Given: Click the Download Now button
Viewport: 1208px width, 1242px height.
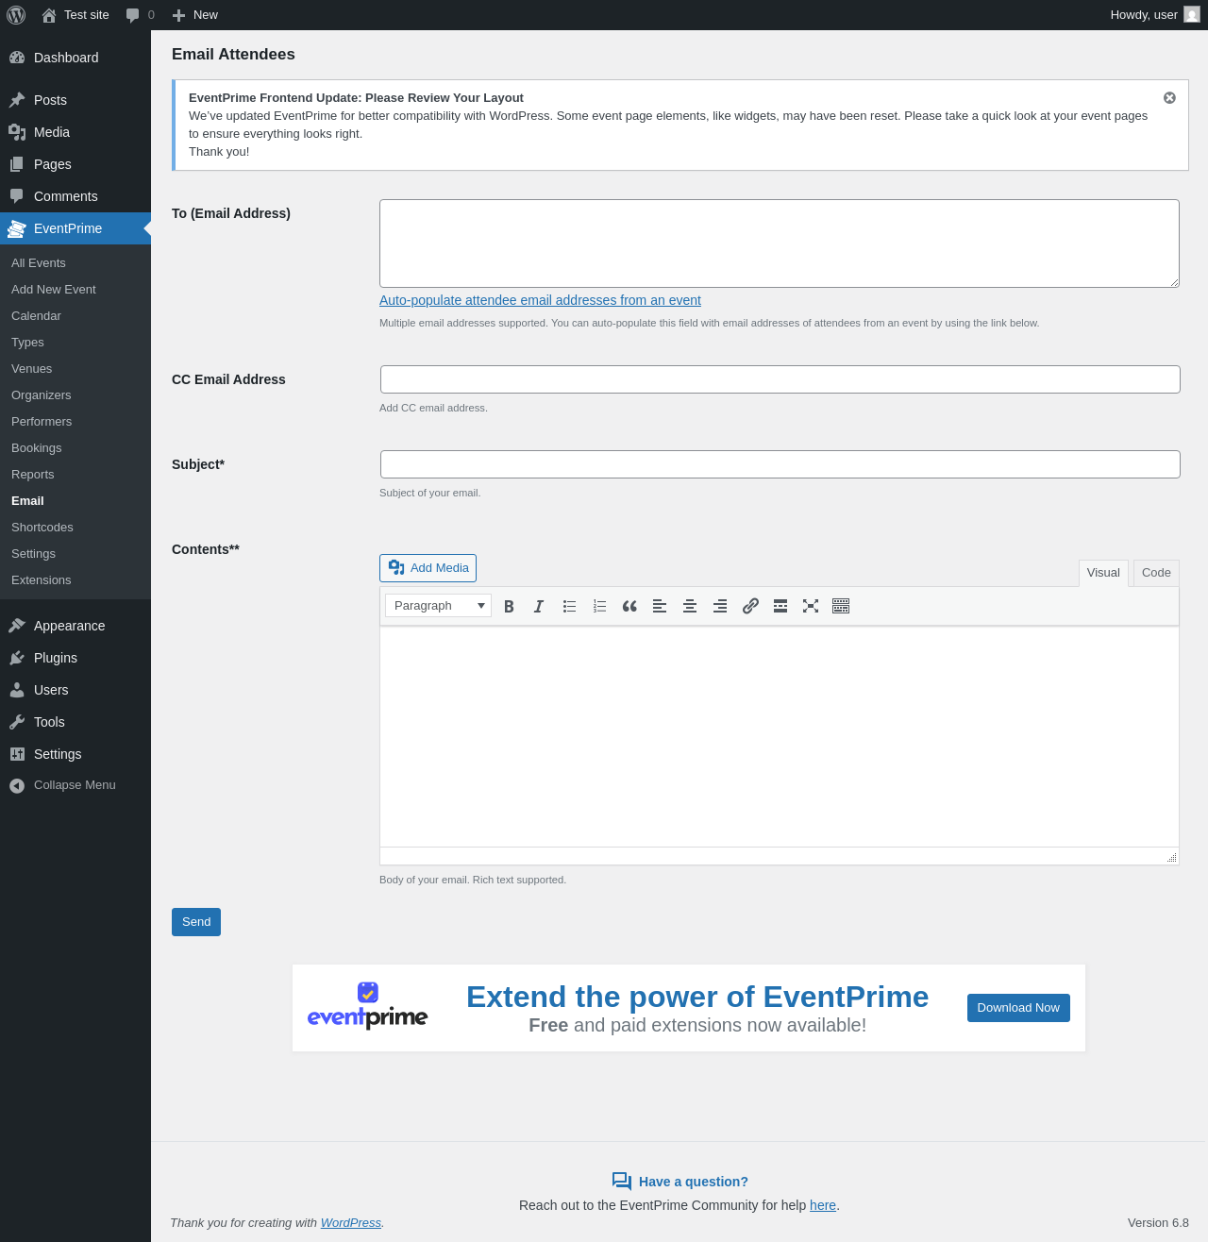Looking at the screenshot, I should click(1018, 1008).
